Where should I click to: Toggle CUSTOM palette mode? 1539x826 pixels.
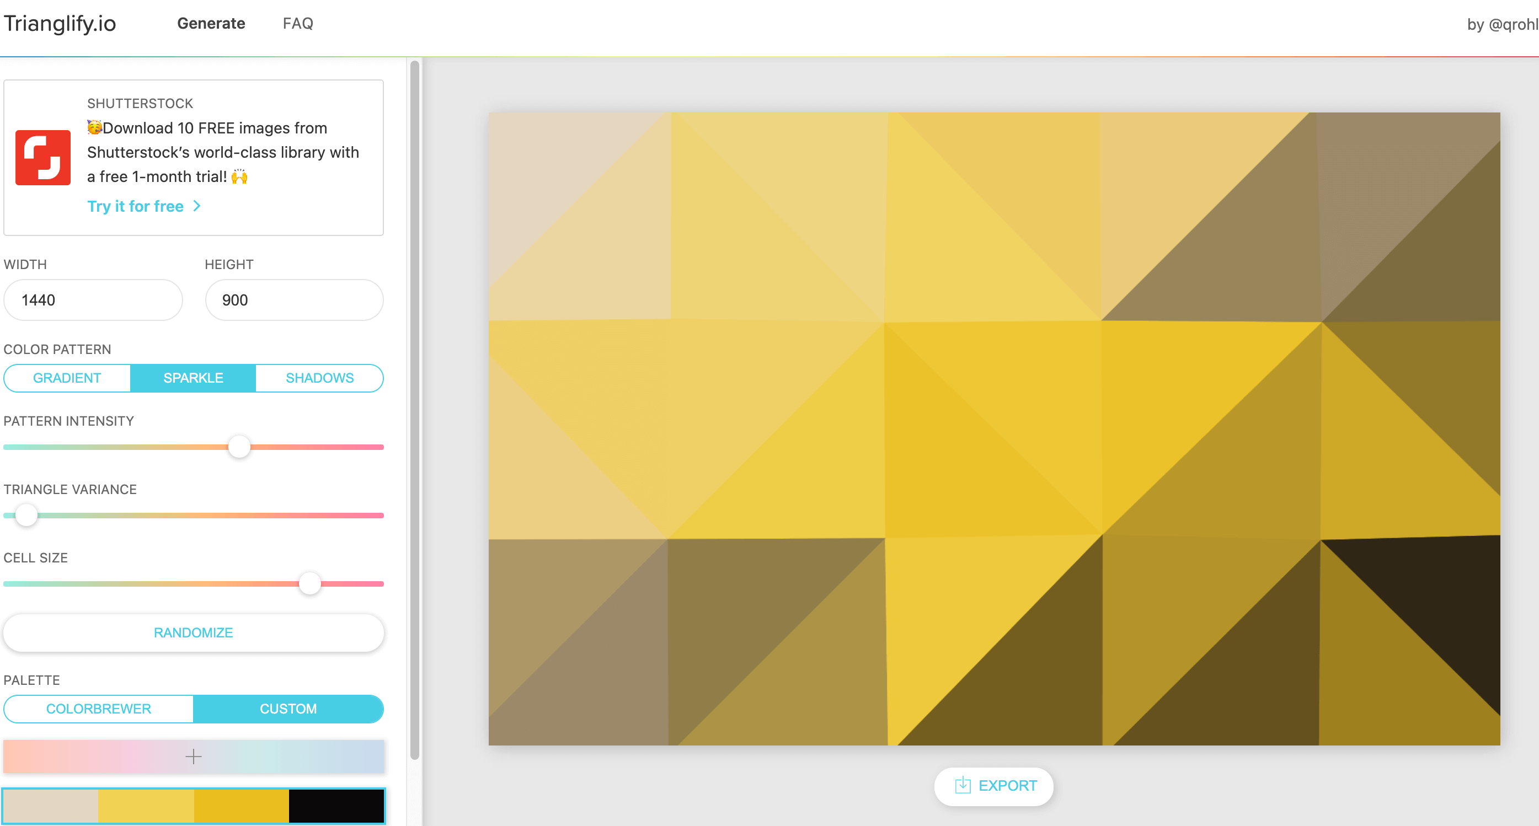click(x=288, y=709)
